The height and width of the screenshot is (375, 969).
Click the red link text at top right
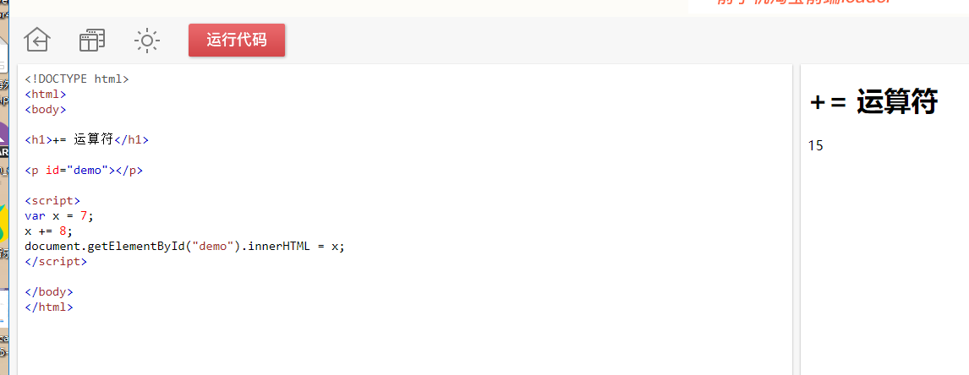coord(804,3)
